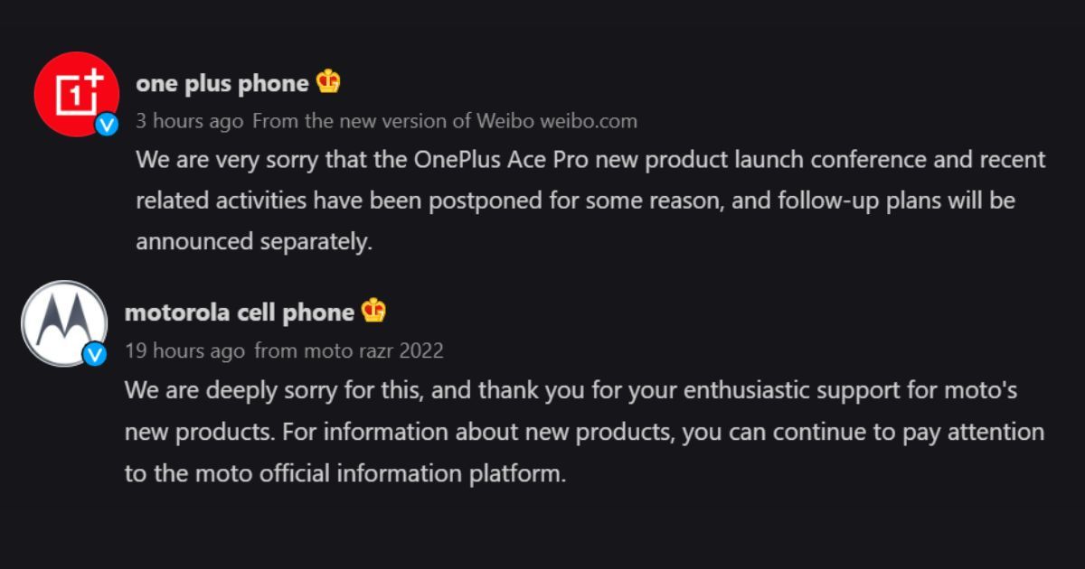
Task: Click verified badge on OnePlus avatar
Action: pyautogui.click(x=107, y=125)
